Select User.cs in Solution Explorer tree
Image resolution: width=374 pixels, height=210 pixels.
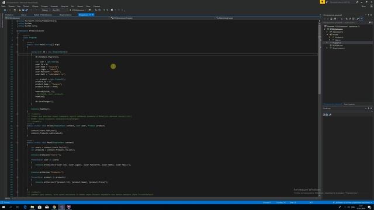(338, 40)
